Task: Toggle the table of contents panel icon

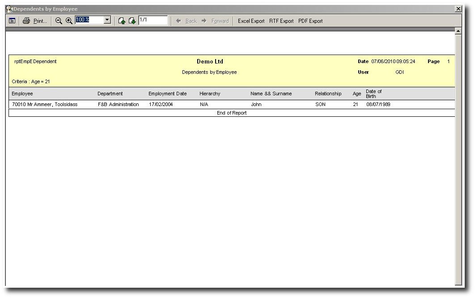Action: point(12,21)
